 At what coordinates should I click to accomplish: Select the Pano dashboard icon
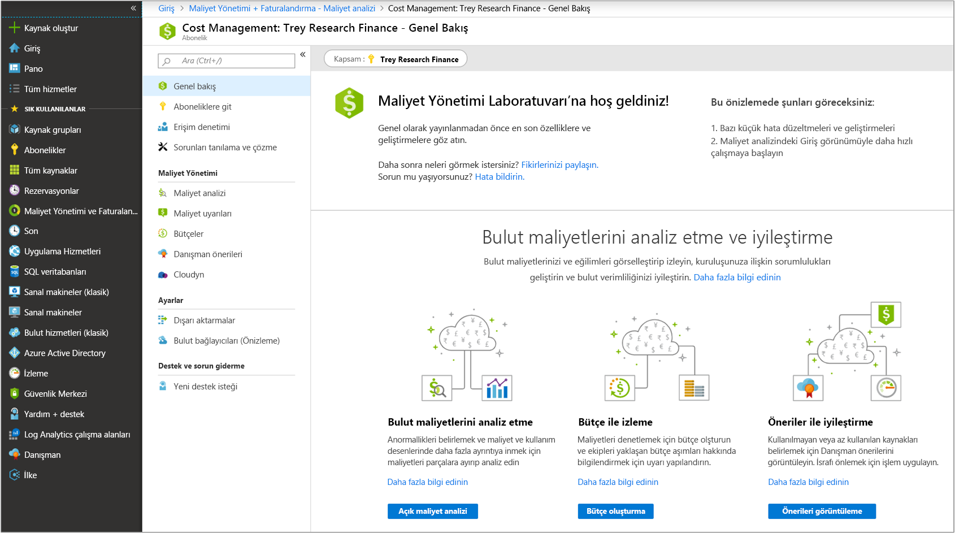[x=15, y=68]
